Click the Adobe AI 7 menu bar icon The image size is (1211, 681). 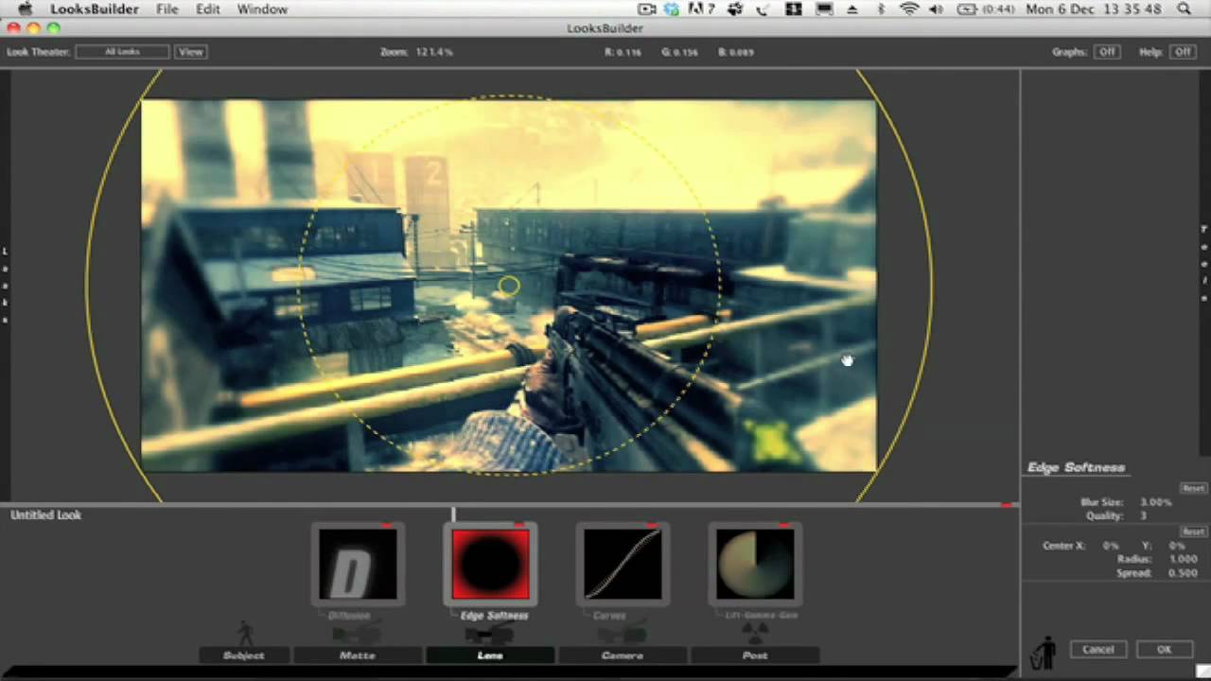pyautogui.click(x=701, y=9)
